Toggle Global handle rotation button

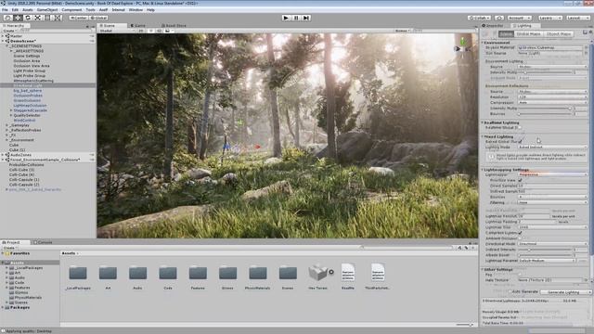click(98, 18)
